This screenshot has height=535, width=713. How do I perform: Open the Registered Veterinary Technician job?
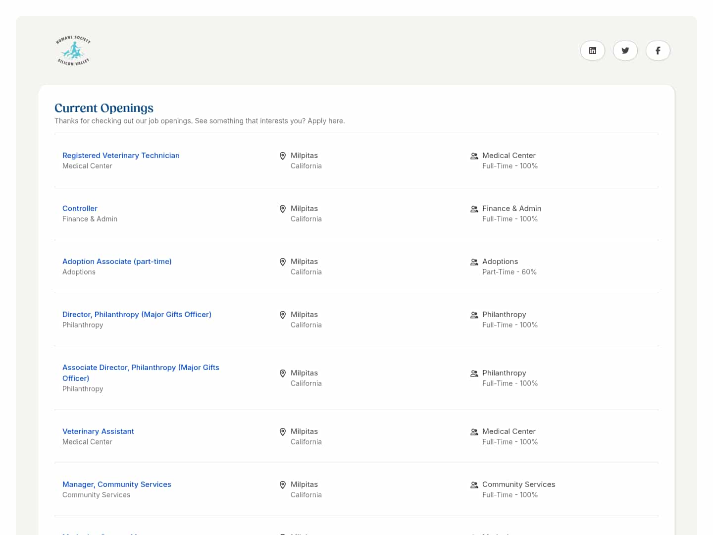pos(121,156)
